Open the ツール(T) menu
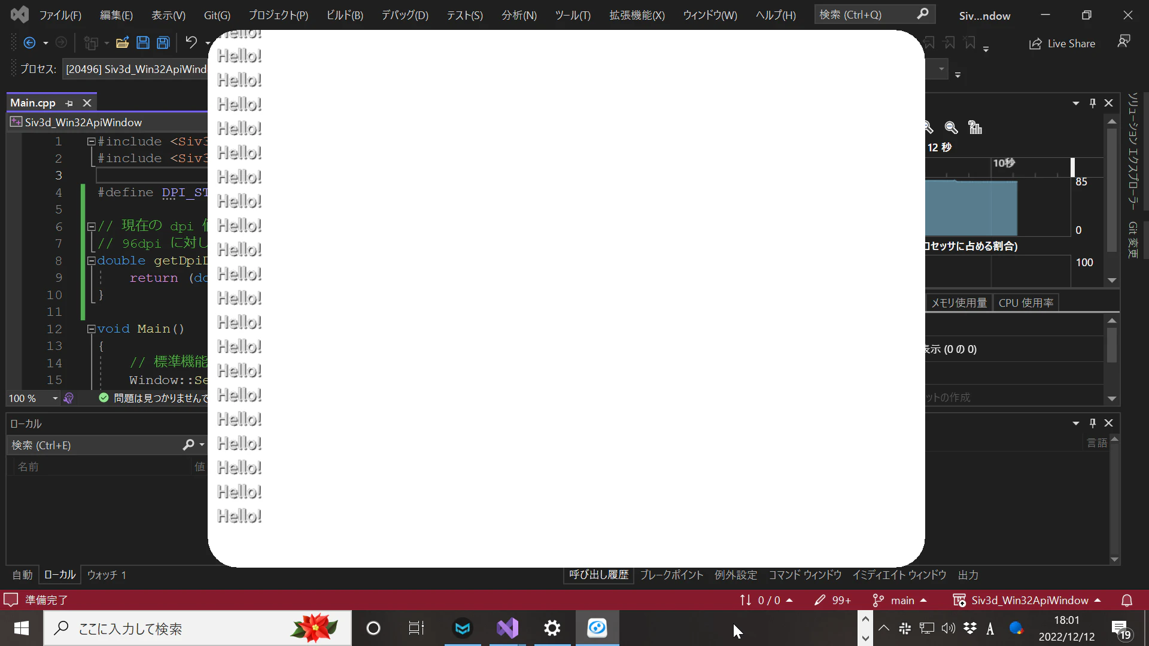 click(573, 15)
